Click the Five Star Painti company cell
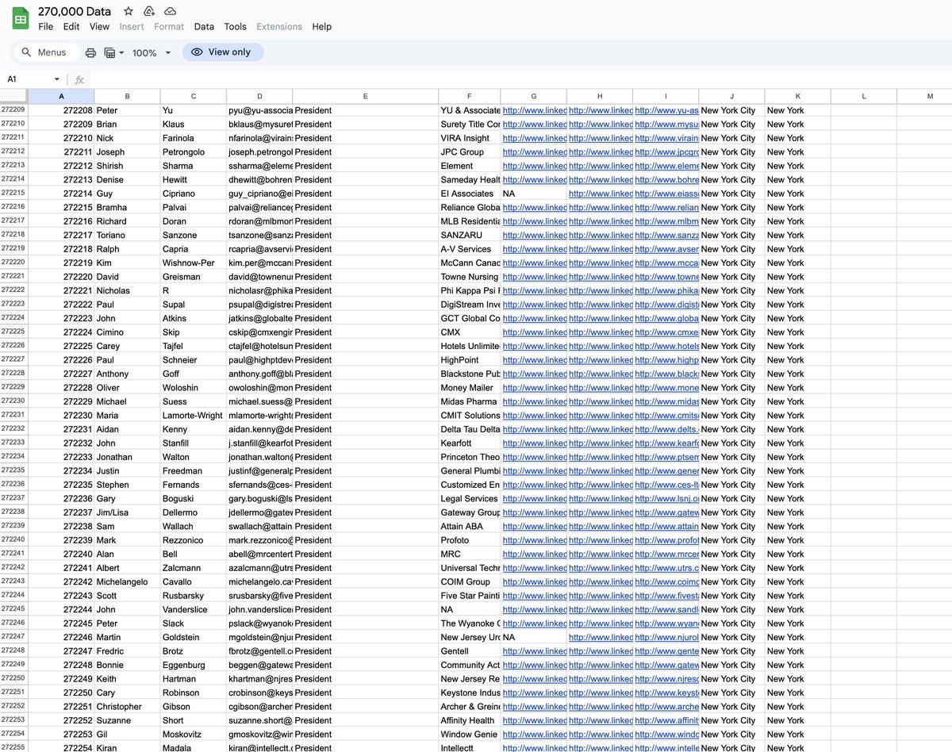The image size is (952, 752). point(469,596)
